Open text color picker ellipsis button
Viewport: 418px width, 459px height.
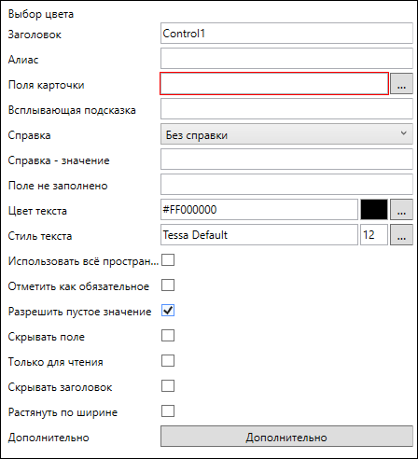401,210
